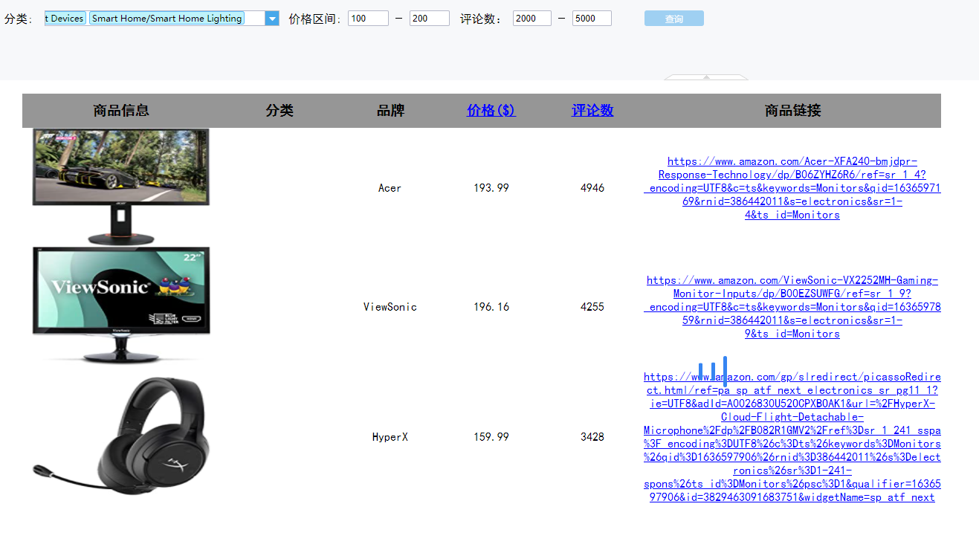
Task: Click the ViewSonic brand cell
Action: (x=390, y=307)
